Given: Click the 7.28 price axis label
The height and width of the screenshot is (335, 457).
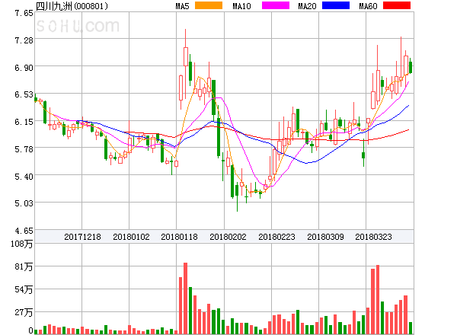Looking at the screenshot, I should [x=24, y=40].
